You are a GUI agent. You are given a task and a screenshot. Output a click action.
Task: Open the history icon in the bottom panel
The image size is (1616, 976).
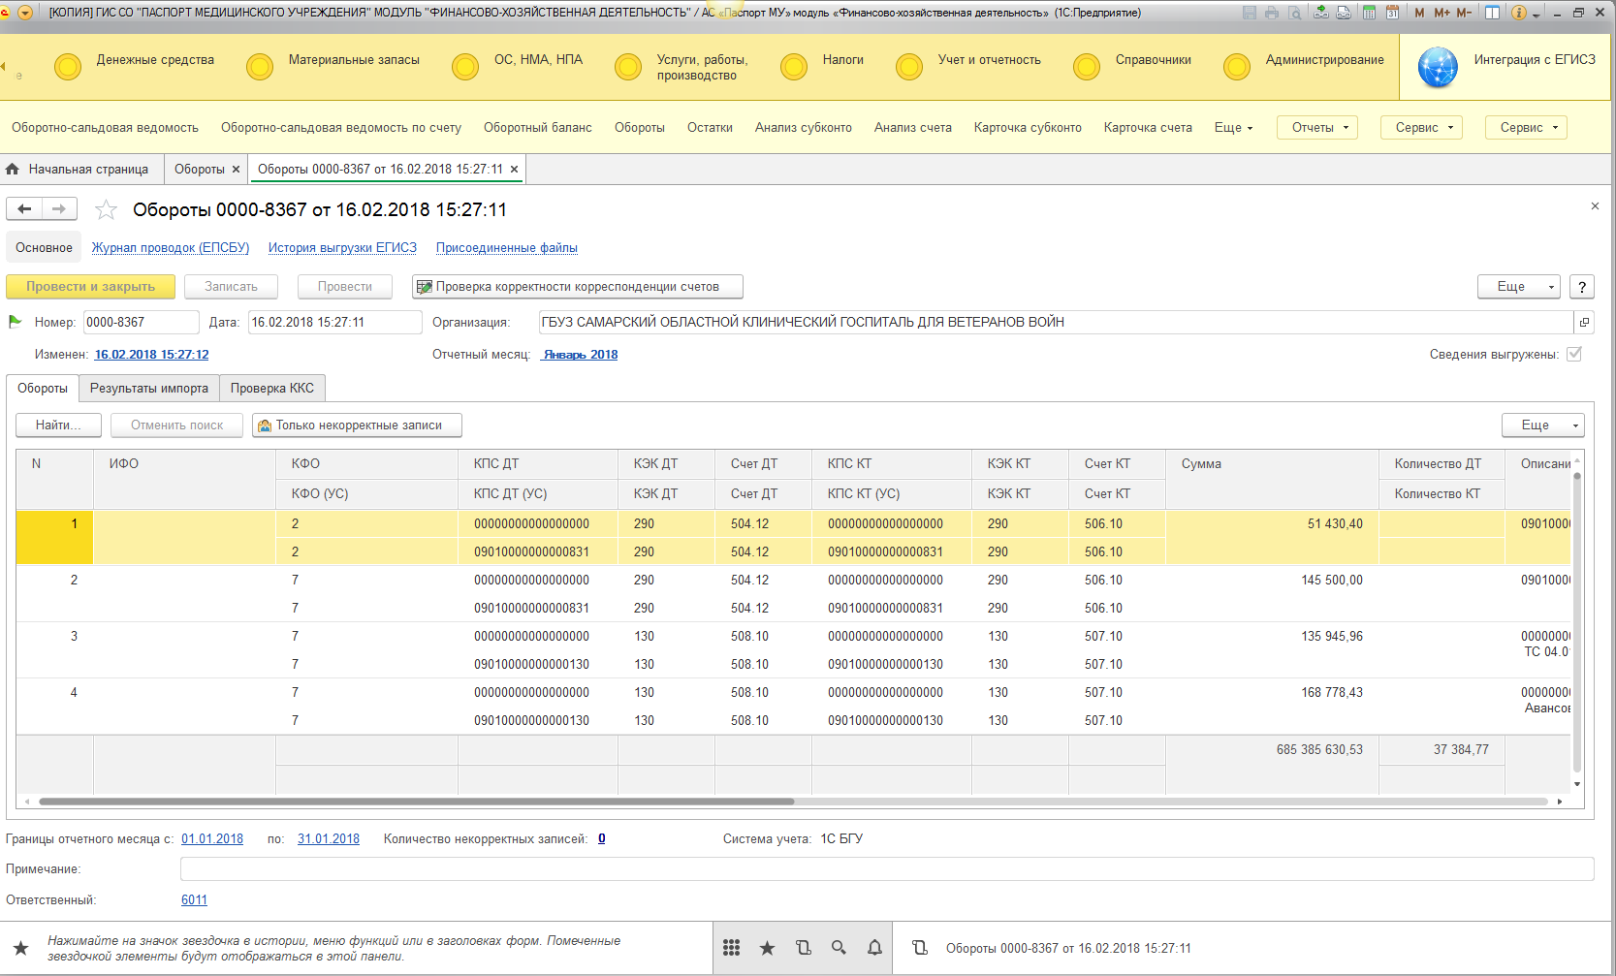pyautogui.click(x=803, y=948)
